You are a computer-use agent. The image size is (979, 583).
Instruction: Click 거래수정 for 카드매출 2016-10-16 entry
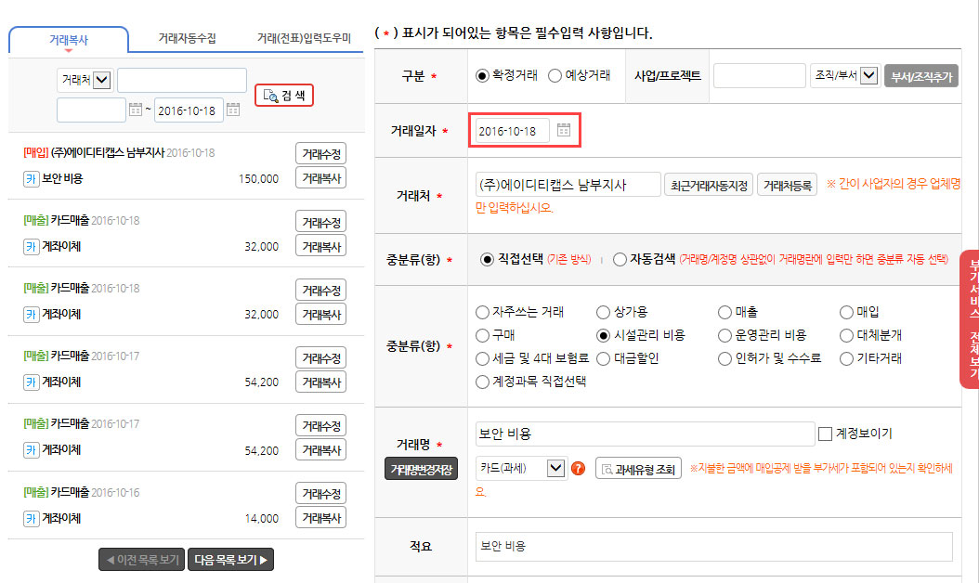coord(321,494)
